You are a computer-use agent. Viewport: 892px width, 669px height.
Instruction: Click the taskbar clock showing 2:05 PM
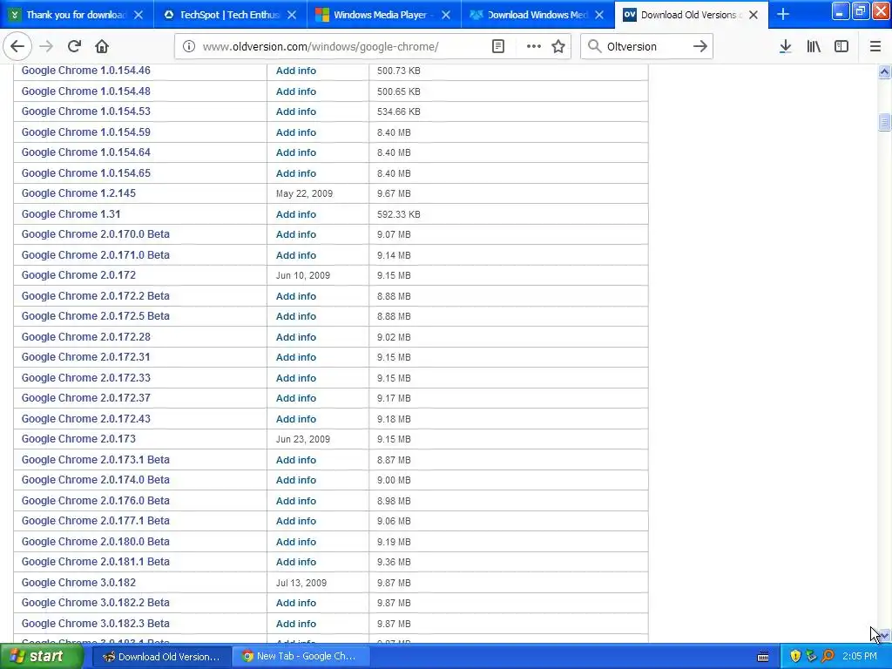[860, 657]
